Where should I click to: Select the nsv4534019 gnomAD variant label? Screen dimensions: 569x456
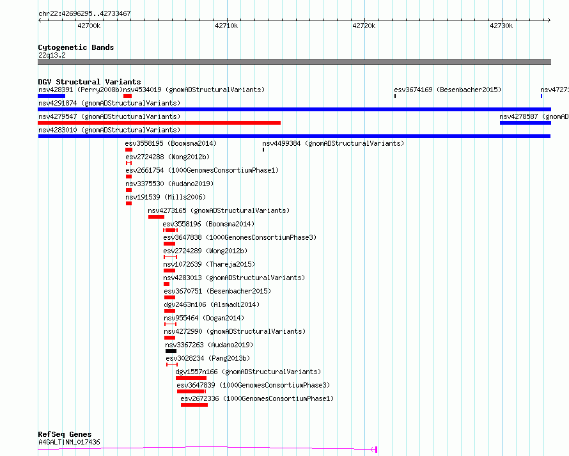(194, 90)
